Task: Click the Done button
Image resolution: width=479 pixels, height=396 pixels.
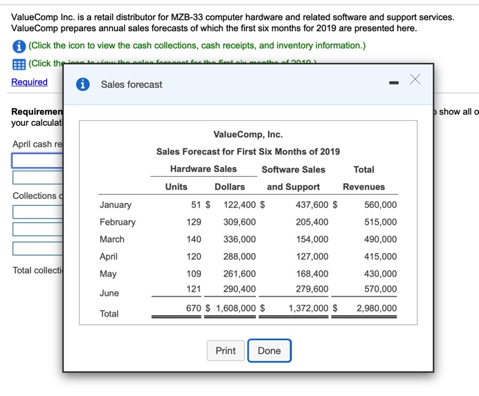Action: (269, 350)
